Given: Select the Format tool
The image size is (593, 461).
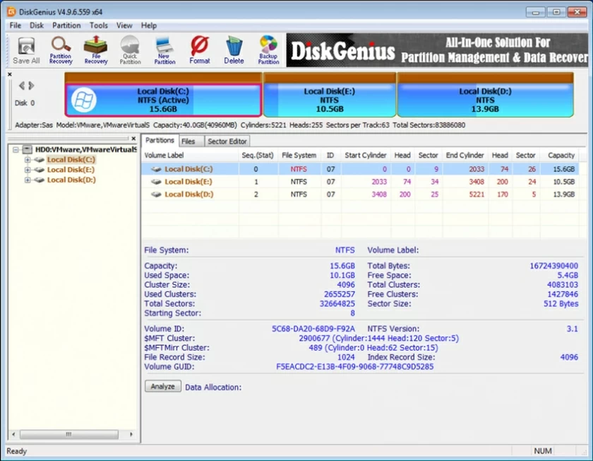Looking at the screenshot, I should pos(199,48).
